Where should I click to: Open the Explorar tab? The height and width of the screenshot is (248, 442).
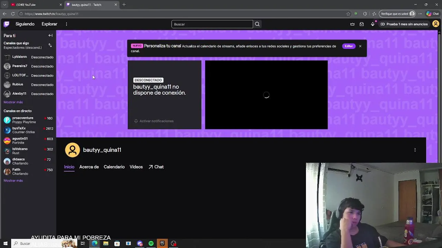pyautogui.click(x=49, y=24)
